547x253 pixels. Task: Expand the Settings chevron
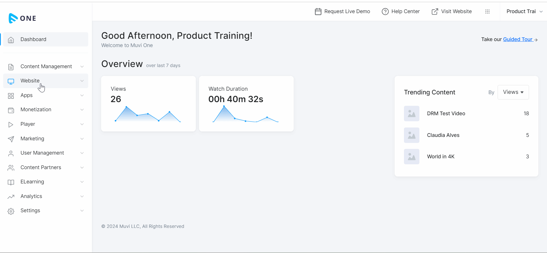coord(82,211)
